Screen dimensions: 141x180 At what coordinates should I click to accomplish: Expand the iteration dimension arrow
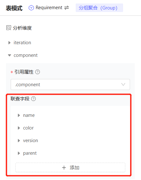[x=9, y=43]
